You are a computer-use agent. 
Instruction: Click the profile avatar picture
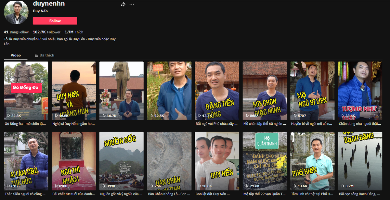16,12
